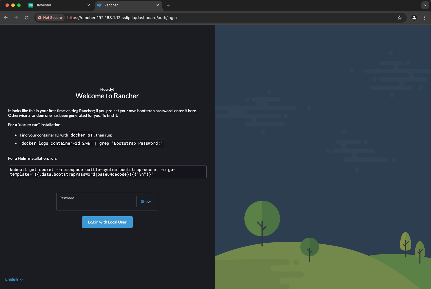This screenshot has width=431, height=289.
Task: Log in with Local User
Action: pos(107,222)
